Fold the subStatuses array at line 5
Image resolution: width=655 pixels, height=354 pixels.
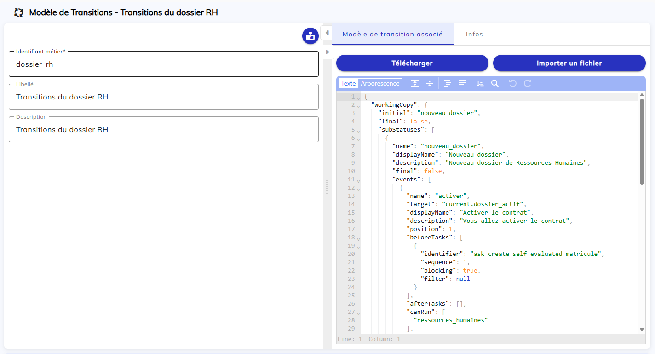pyautogui.click(x=358, y=131)
